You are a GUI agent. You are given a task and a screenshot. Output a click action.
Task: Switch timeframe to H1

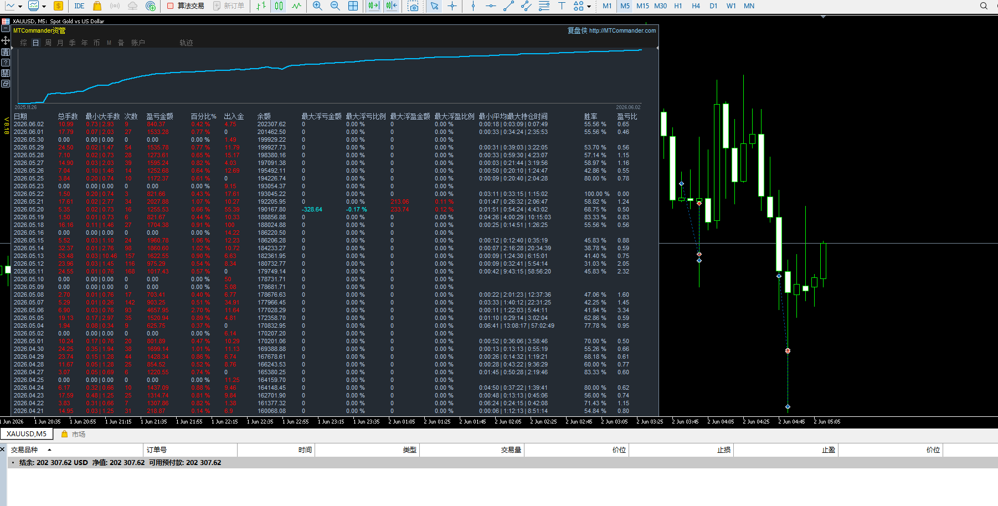[678, 6]
